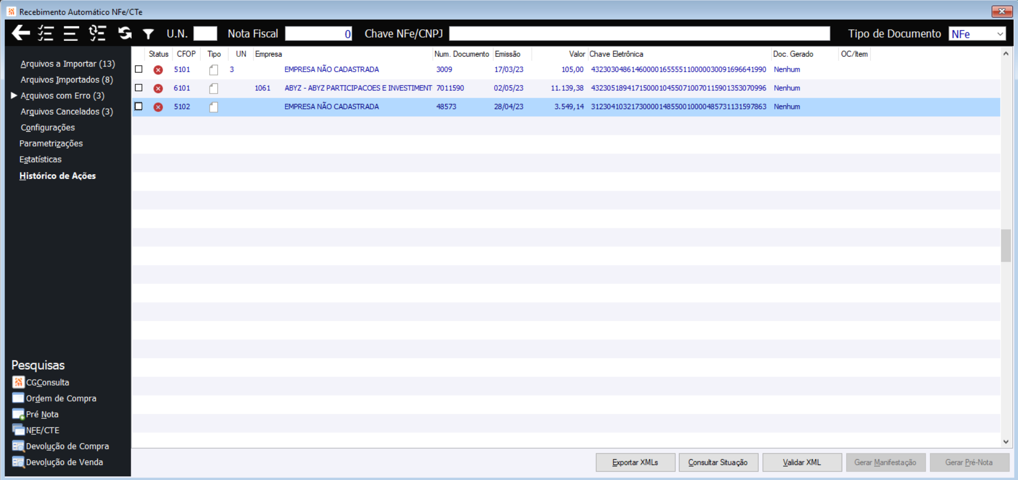Open Histórico de Ações
The height and width of the screenshot is (480, 1018).
click(x=57, y=176)
